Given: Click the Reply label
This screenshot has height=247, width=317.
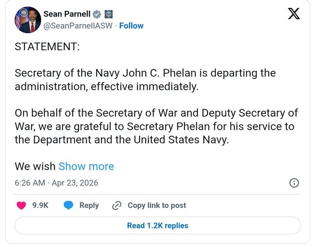Looking at the screenshot, I should tap(89, 206).
